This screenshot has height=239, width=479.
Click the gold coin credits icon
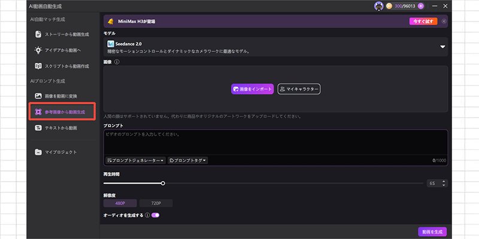pos(389,6)
